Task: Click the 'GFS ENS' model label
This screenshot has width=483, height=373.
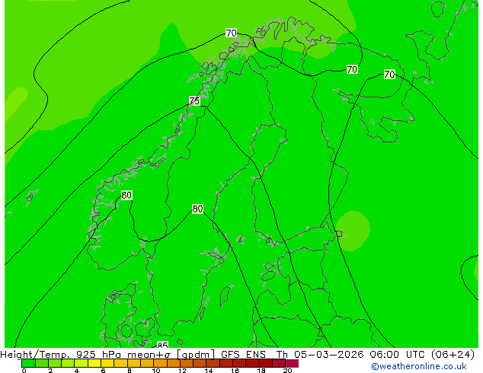Action: tap(243, 355)
